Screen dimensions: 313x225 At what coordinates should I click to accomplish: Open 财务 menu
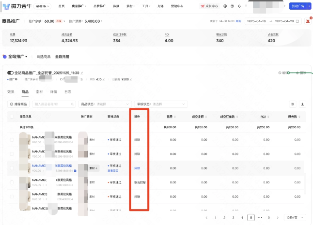[160, 6]
